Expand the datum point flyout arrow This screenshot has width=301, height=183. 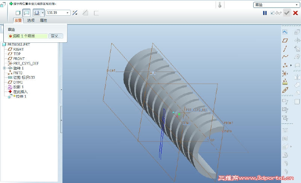(291, 65)
